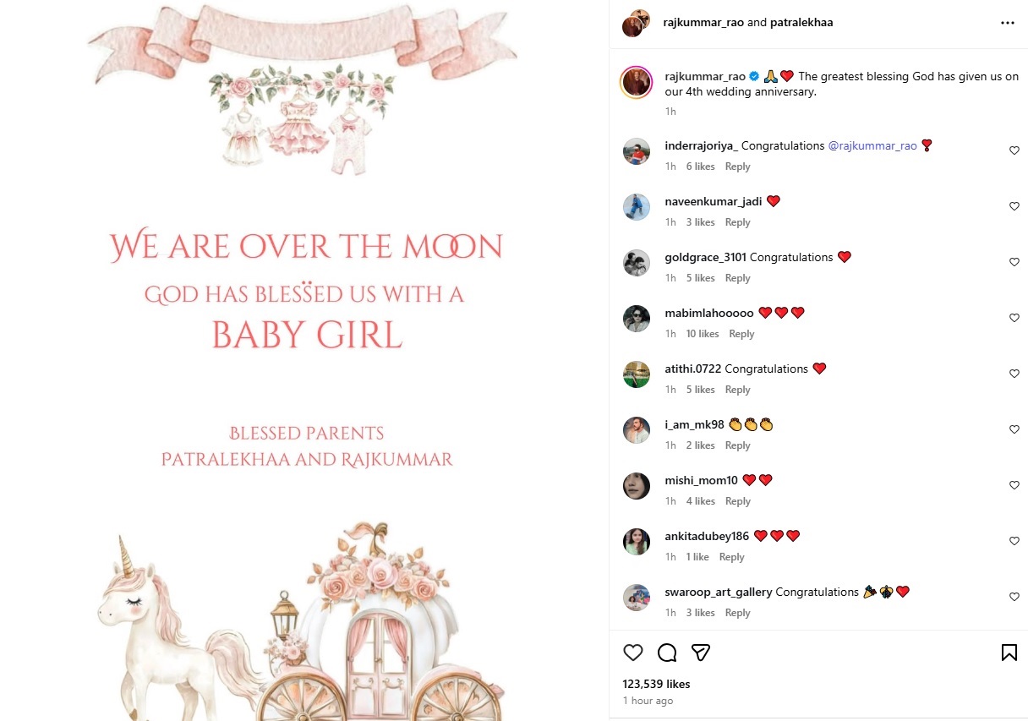Viewport: 1028px width, 721px height.
Task: Click the rajkummar_rao story ring avatar
Action: click(x=637, y=83)
